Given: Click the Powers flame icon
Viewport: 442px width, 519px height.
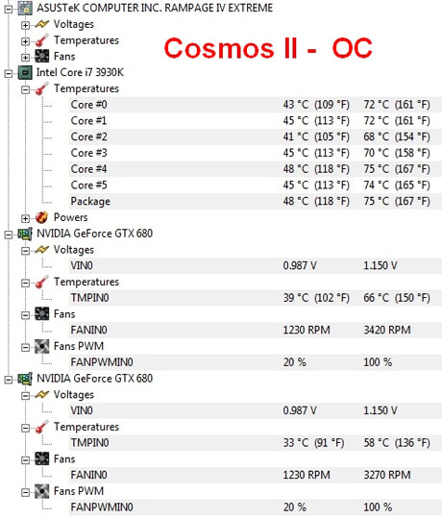Looking at the screenshot, I should coord(41,217).
